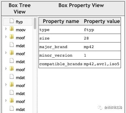Click the last moof folder icon
126x113 pixels.
12,101
